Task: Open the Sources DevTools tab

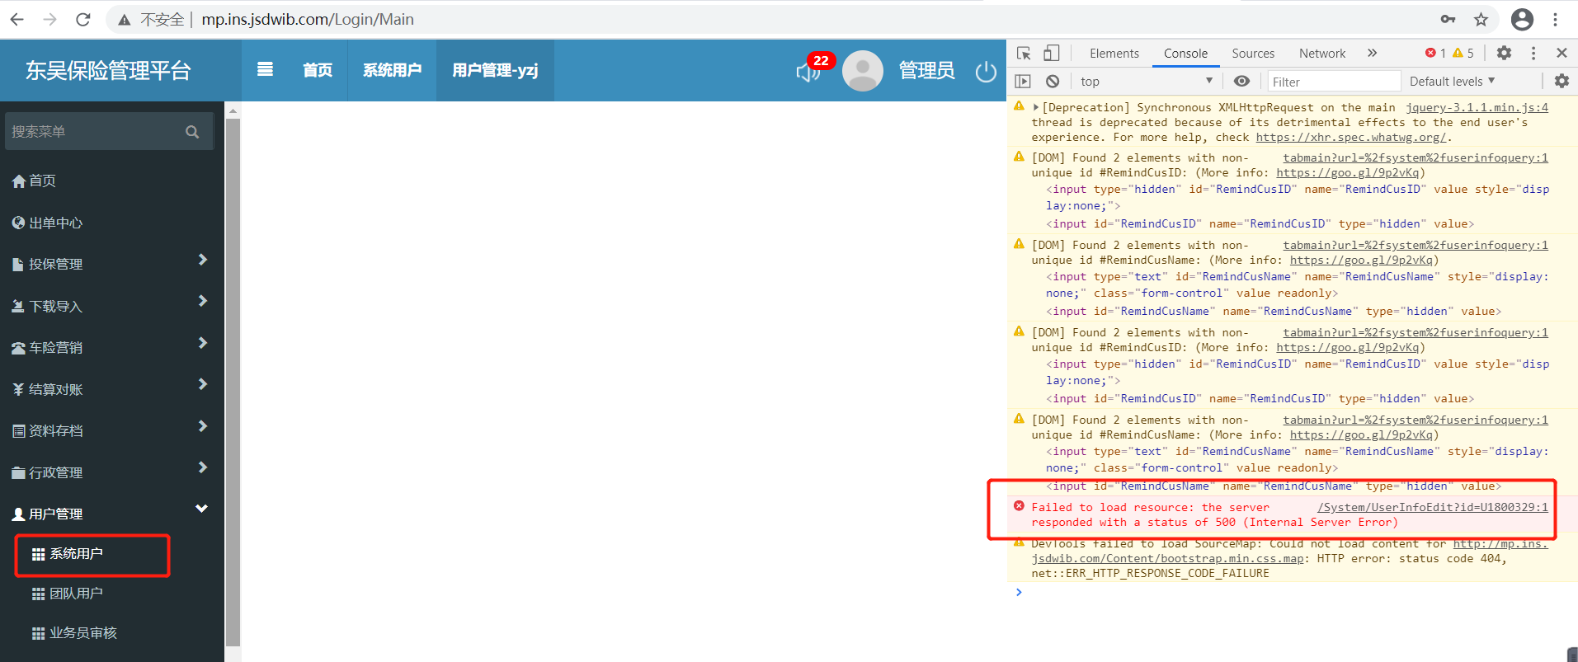Action: (1253, 54)
